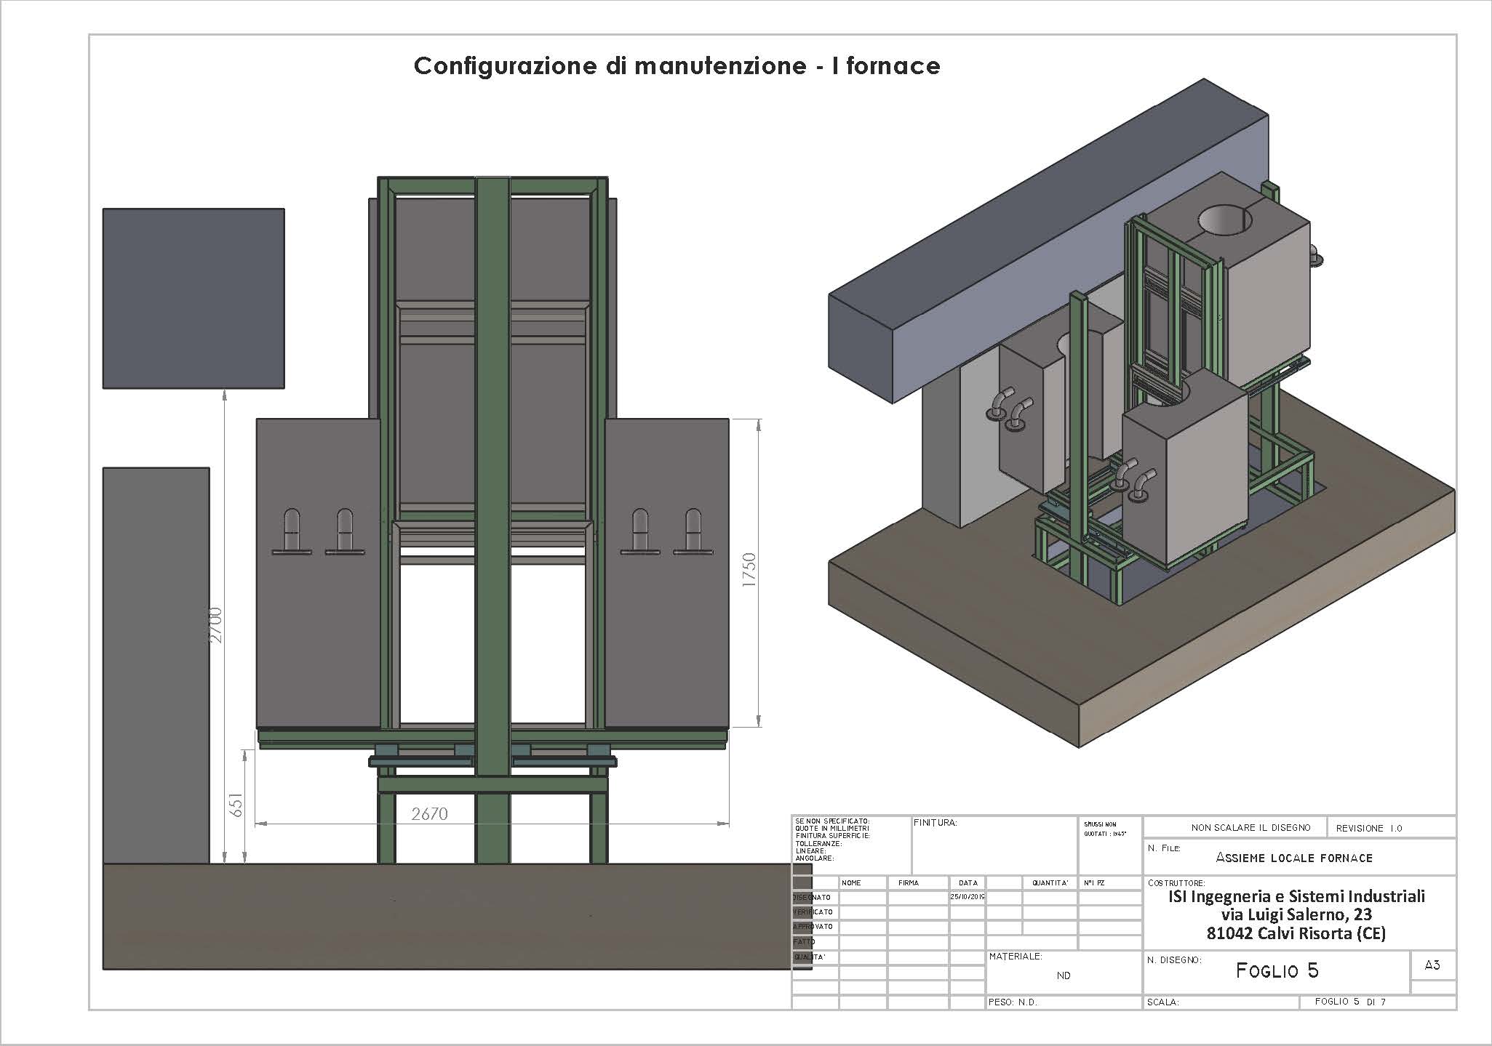This screenshot has width=1492, height=1046.
Task: Click the 'SCALA:' field label
Action: click(1162, 1002)
